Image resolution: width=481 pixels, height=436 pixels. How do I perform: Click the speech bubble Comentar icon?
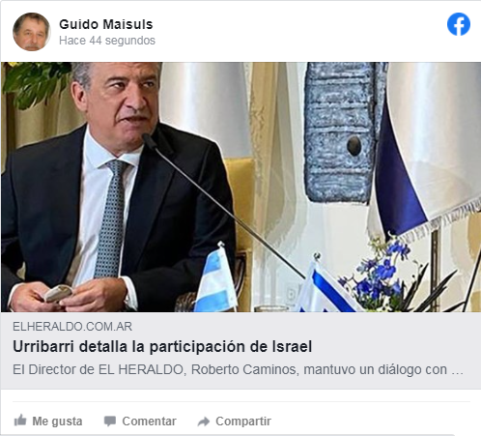(x=110, y=421)
